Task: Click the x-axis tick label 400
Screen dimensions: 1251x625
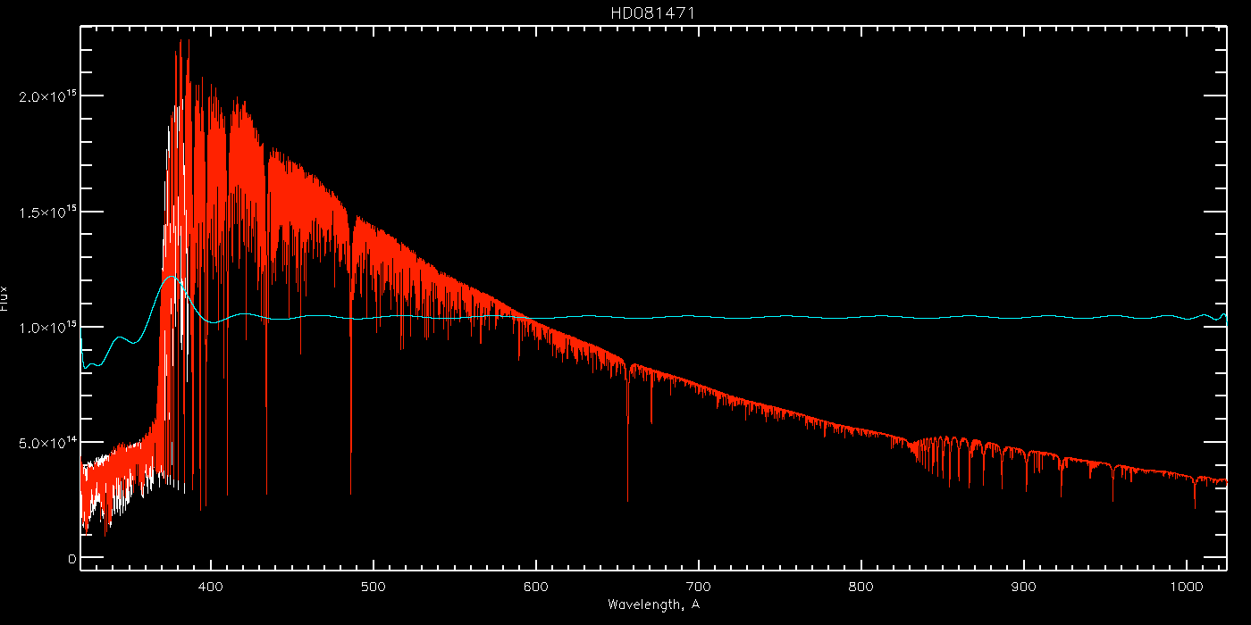Action: pyautogui.click(x=211, y=587)
